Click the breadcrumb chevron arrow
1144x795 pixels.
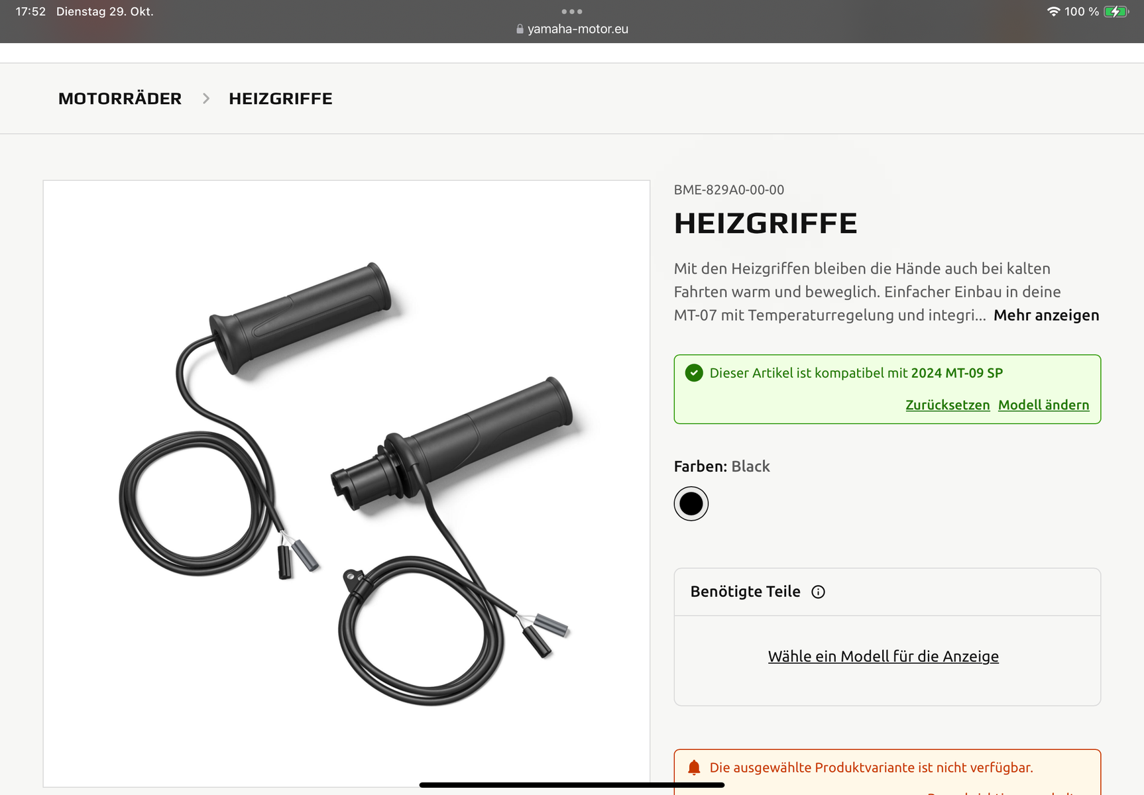pos(206,99)
